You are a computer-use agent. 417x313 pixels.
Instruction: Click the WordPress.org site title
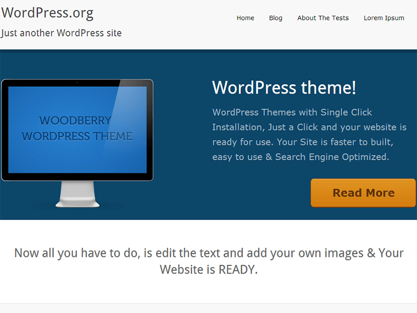47,13
